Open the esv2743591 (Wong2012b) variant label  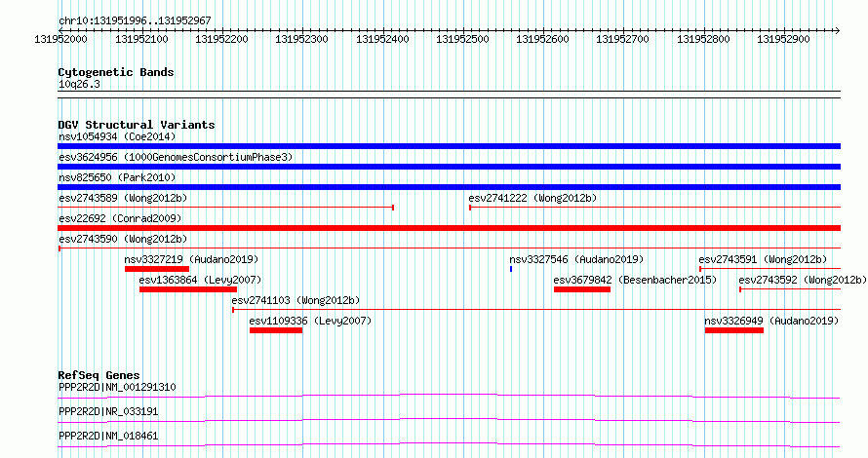763,259
